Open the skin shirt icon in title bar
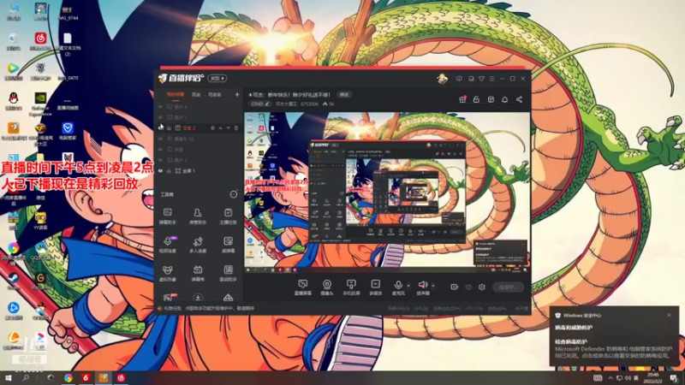 point(481,79)
